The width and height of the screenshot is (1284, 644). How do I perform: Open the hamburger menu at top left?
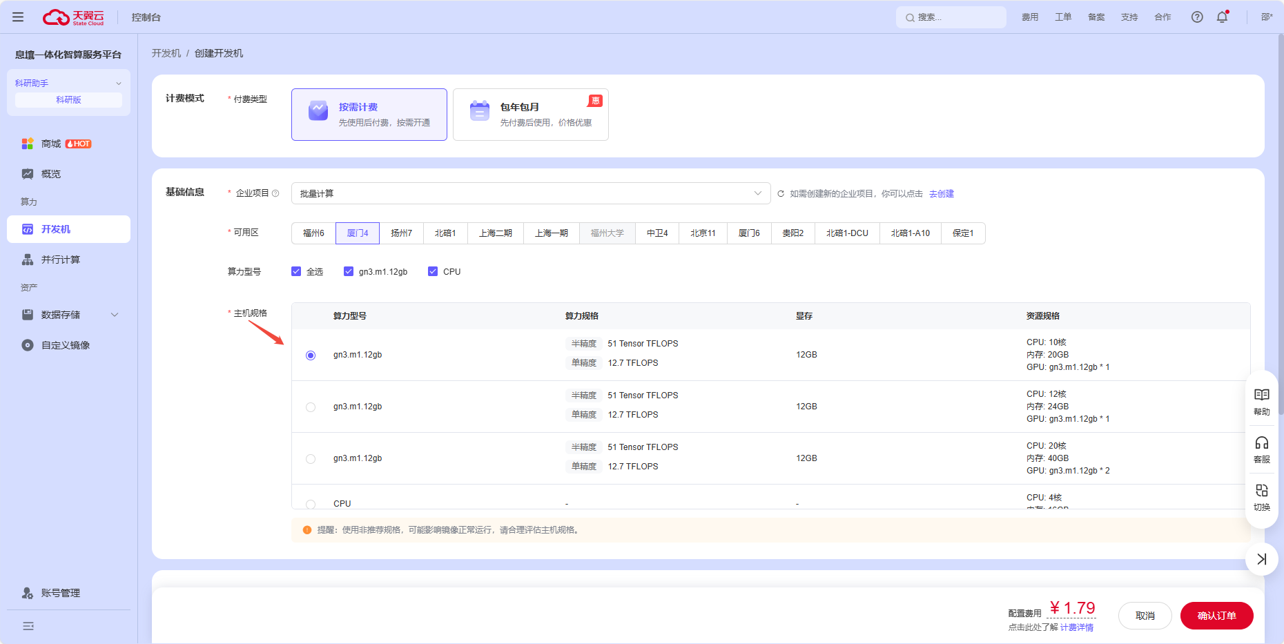coord(18,17)
